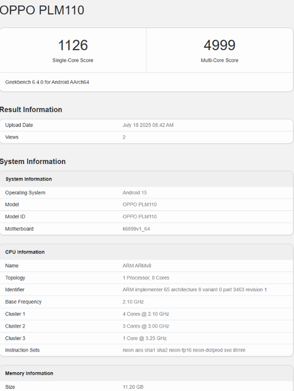Click the multi-core score 4999

(219, 45)
